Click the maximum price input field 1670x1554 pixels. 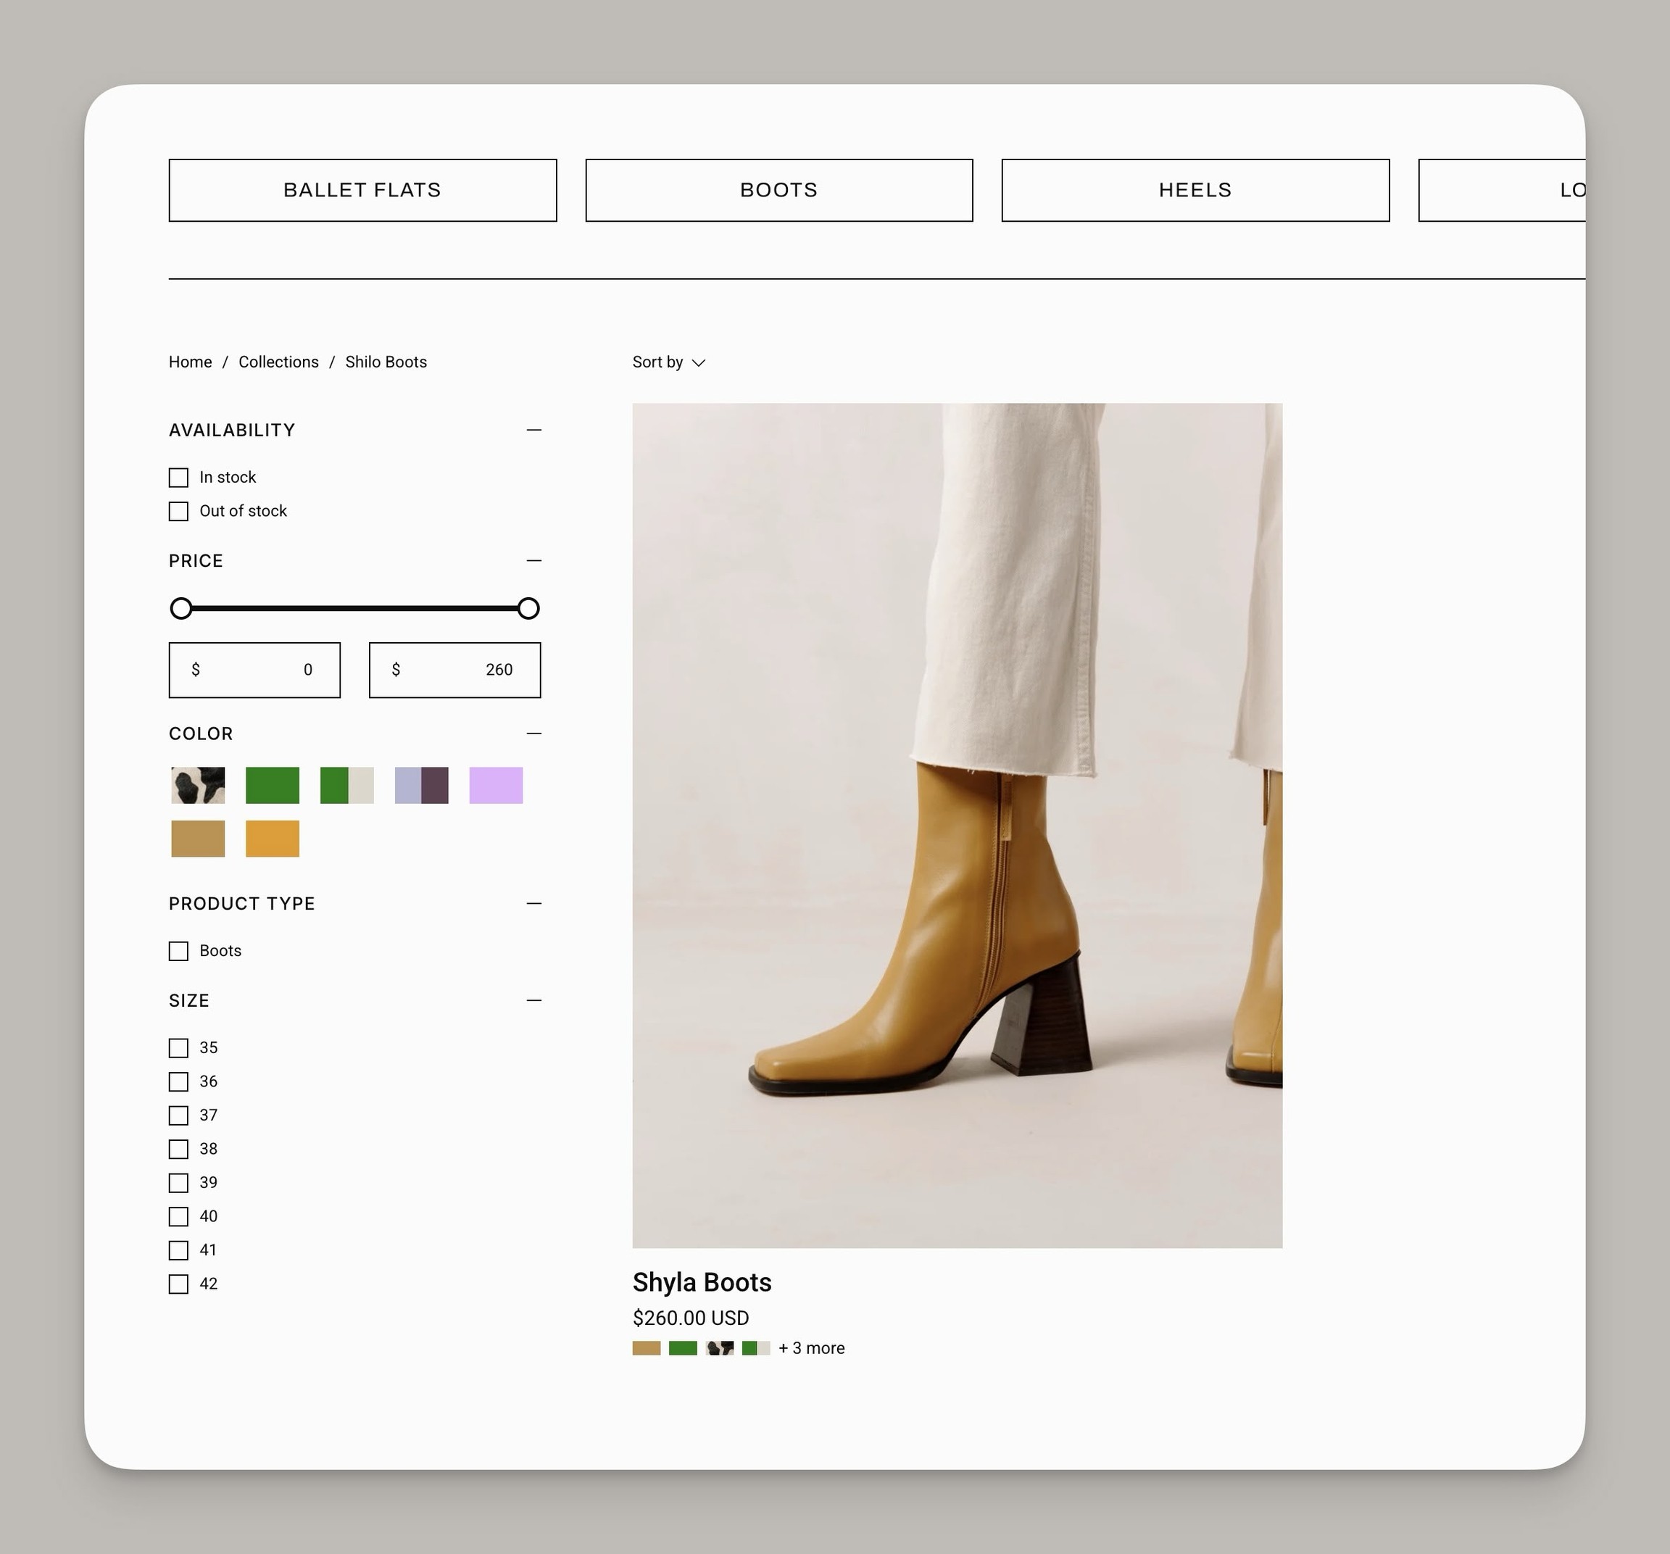(x=454, y=670)
